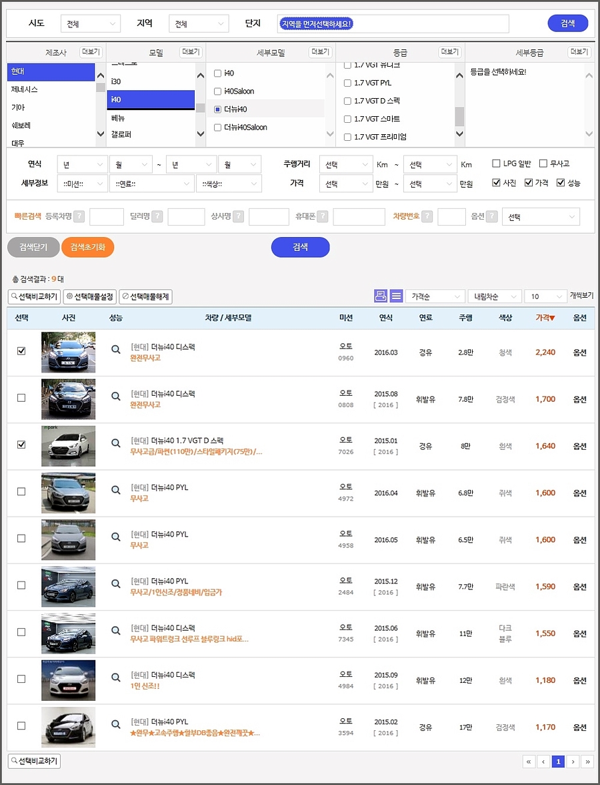Click help icon next to 차량번호
The image size is (600, 785).
coord(427,216)
